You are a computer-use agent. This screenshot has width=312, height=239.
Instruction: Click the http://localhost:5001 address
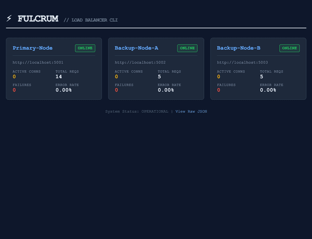[x=38, y=62]
